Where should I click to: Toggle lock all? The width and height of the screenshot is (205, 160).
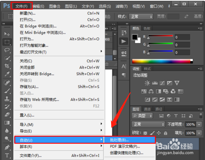[x=166, y=133]
